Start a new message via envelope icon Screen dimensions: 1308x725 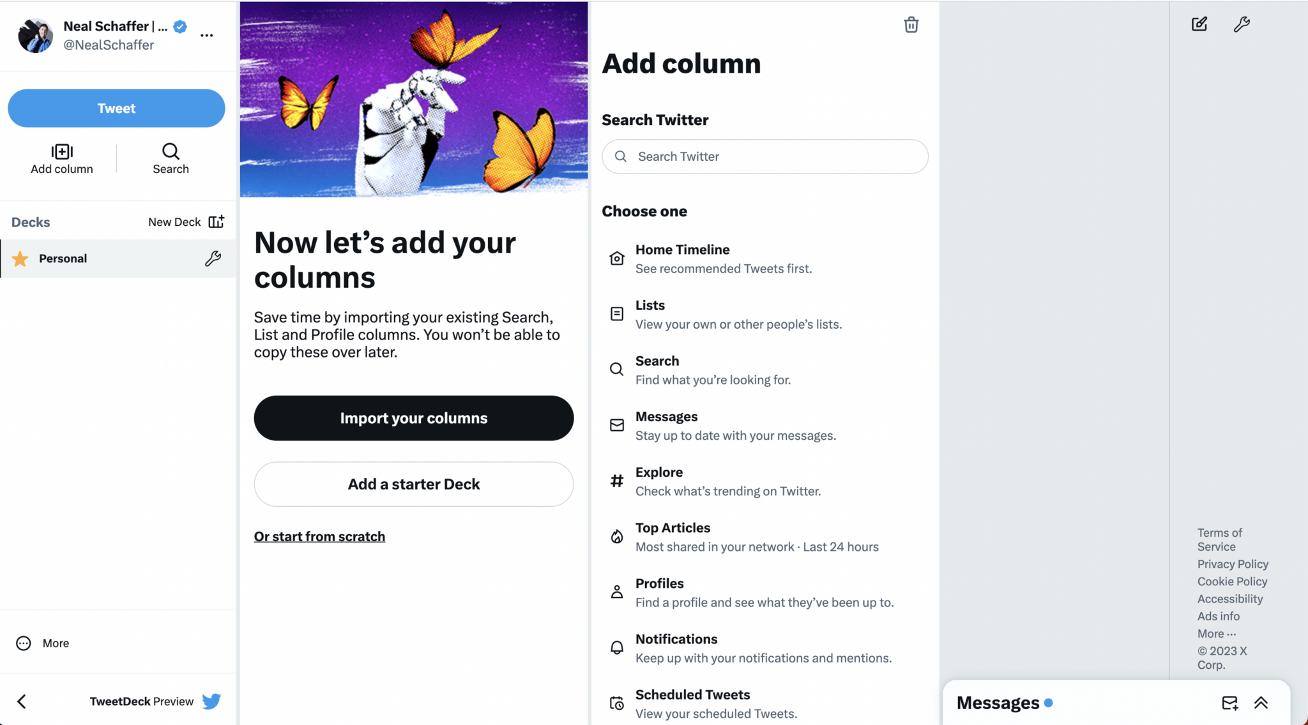(x=1229, y=703)
